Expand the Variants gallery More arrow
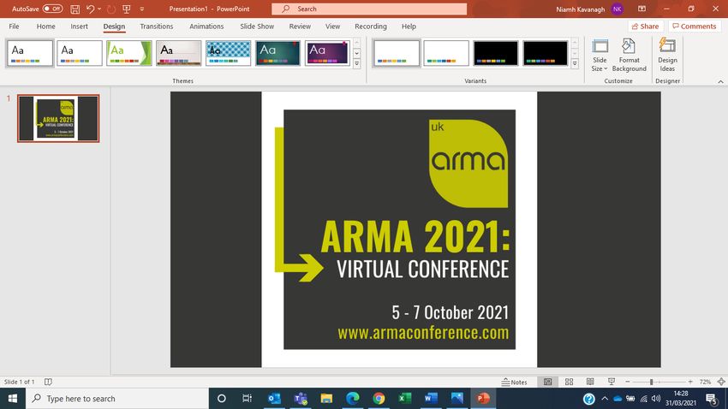 point(575,64)
